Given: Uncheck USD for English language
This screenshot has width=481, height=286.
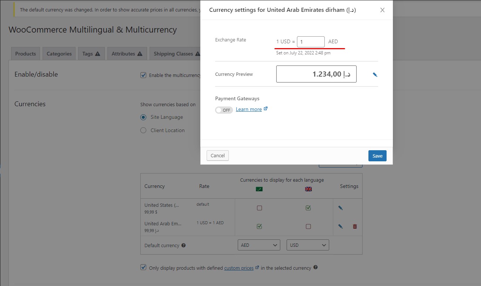Looking at the screenshot, I should pyautogui.click(x=308, y=208).
